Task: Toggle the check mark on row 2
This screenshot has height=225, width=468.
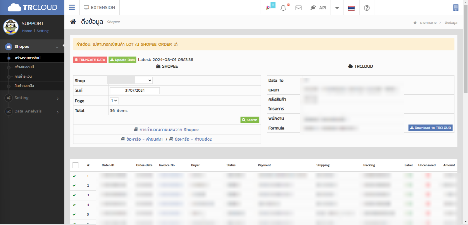Action: pos(74,185)
